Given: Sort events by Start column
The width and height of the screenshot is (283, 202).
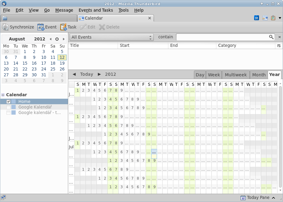Looking at the screenshot, I should point(143,46).
